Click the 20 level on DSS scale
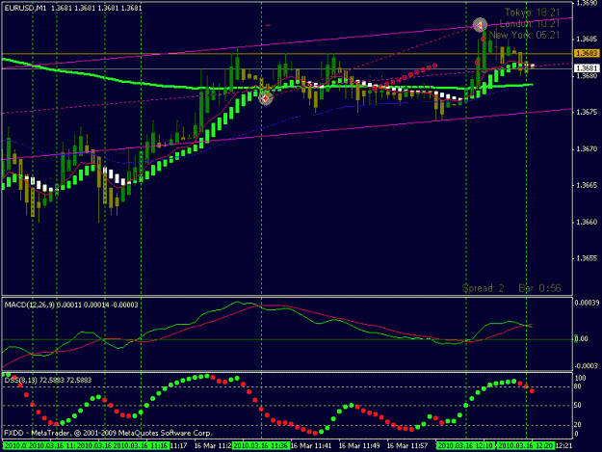Viewport: 602px width, 452px height. point(577,425)
